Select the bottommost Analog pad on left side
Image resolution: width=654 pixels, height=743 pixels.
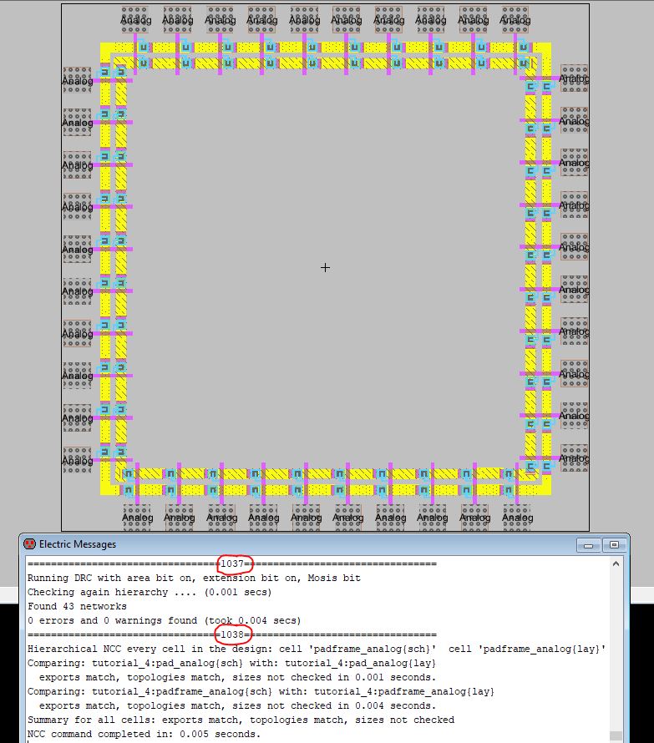point(77,460)
